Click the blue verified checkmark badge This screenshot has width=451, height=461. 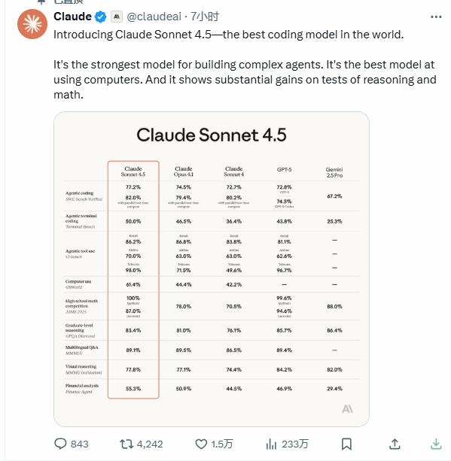(x=100, y=17)
